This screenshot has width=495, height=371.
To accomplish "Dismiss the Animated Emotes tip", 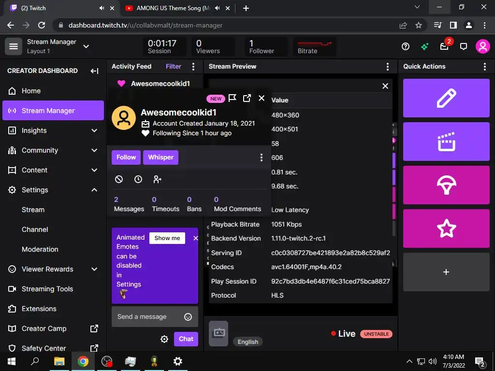I will [x=195, y=238].
